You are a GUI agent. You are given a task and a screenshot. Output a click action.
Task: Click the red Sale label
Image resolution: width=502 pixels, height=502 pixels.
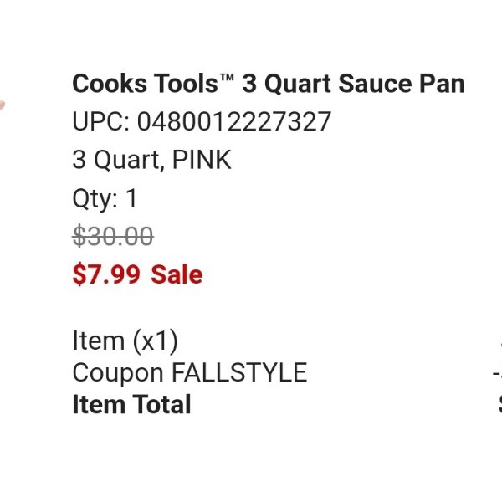pos(177,274)
